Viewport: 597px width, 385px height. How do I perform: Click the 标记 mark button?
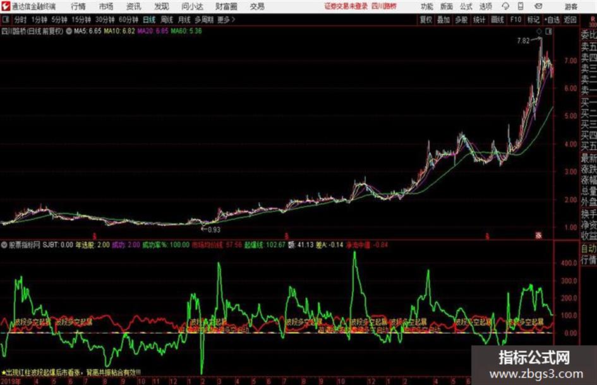[x=533, y=20]
